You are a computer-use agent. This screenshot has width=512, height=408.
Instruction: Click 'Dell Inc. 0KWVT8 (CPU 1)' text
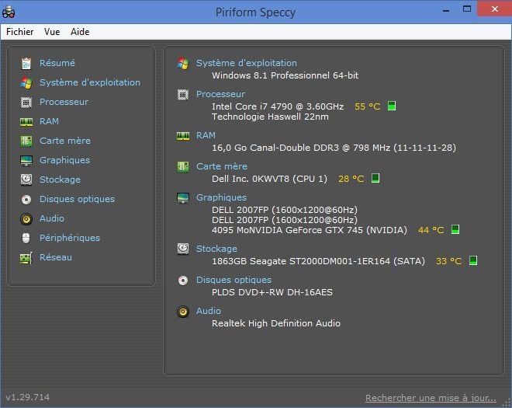[x=269, y=179]
